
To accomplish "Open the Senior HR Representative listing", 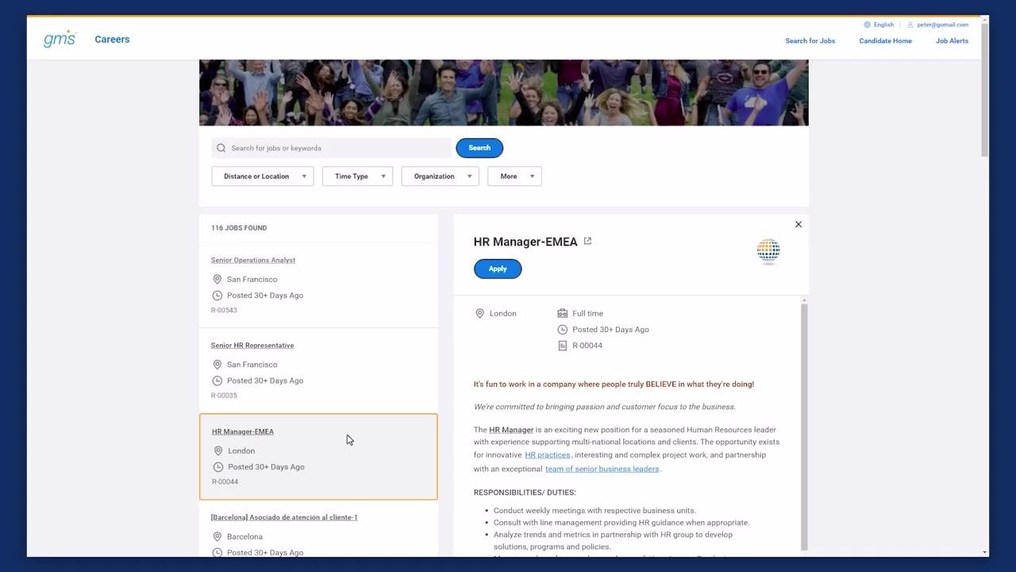I will click(252, 346).
